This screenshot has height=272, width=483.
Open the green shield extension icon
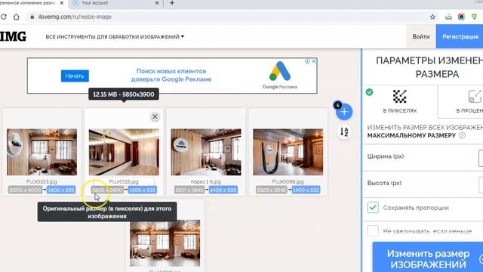tap(474, 17)
